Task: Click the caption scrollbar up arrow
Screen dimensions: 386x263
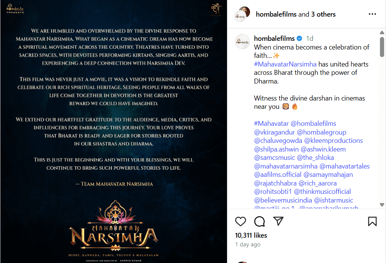Action: pos(382,32)
